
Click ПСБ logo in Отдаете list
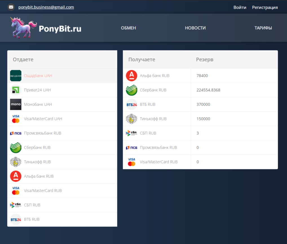[x=16, y=133]
